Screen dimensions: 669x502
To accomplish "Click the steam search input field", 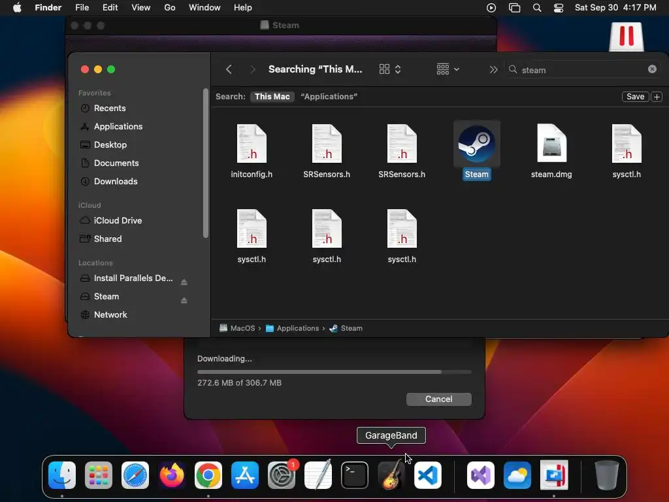I will pyautogui.click(x=583, y=69).
